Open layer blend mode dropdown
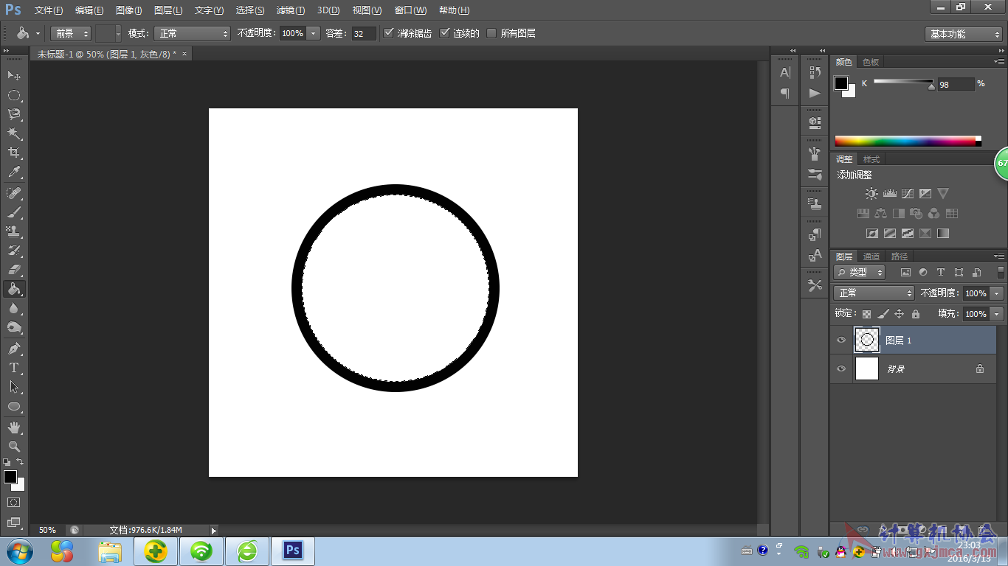This screenshot has width=1008, height=566. (x=874, y=293)
